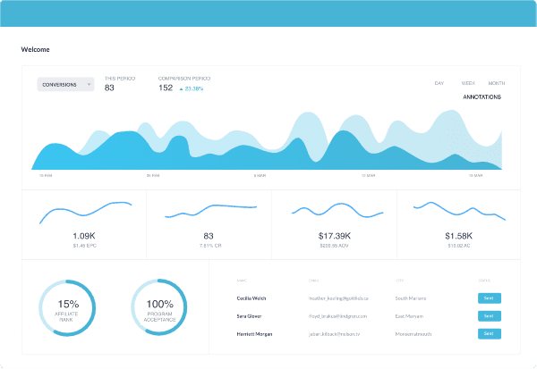Click Cecilia Welch's name in the table
The image size is (537, 369).
[x=254, y=298]
